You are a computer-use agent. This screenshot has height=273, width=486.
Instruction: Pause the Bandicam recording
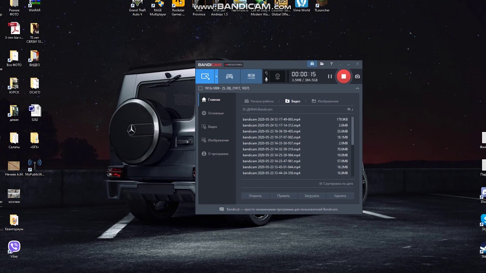coord(330,76)
